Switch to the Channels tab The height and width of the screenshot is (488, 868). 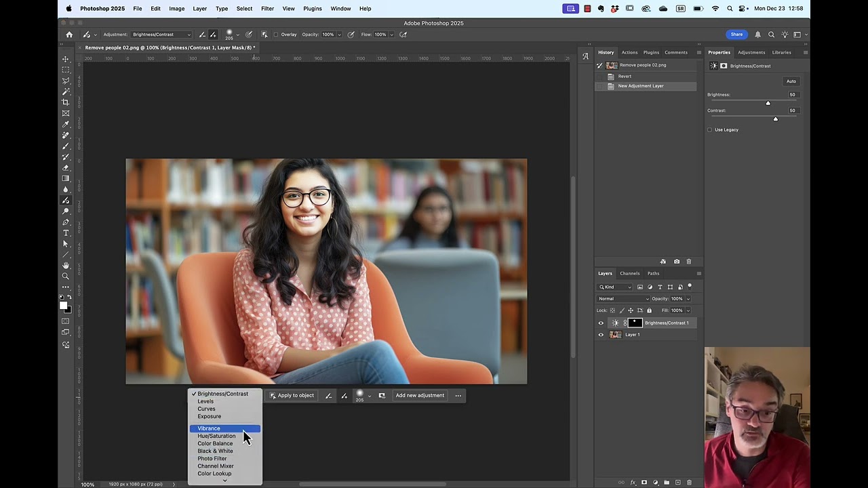pos(629,273)
